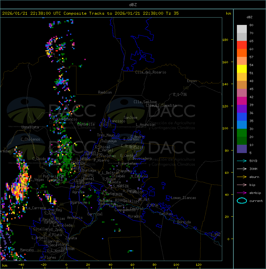Click the white 30HM arrow legend icon
The image size is (266, 269).
(x=242, y=169)
